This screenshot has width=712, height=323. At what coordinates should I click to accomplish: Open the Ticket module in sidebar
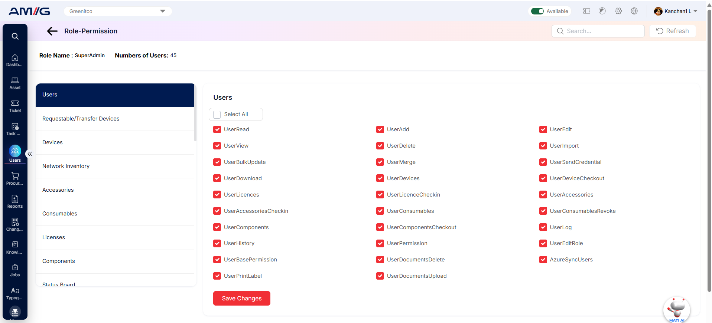point(15,106)
